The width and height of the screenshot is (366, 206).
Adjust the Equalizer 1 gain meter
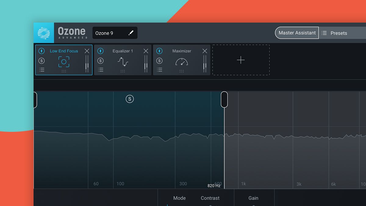pos(146,64)
